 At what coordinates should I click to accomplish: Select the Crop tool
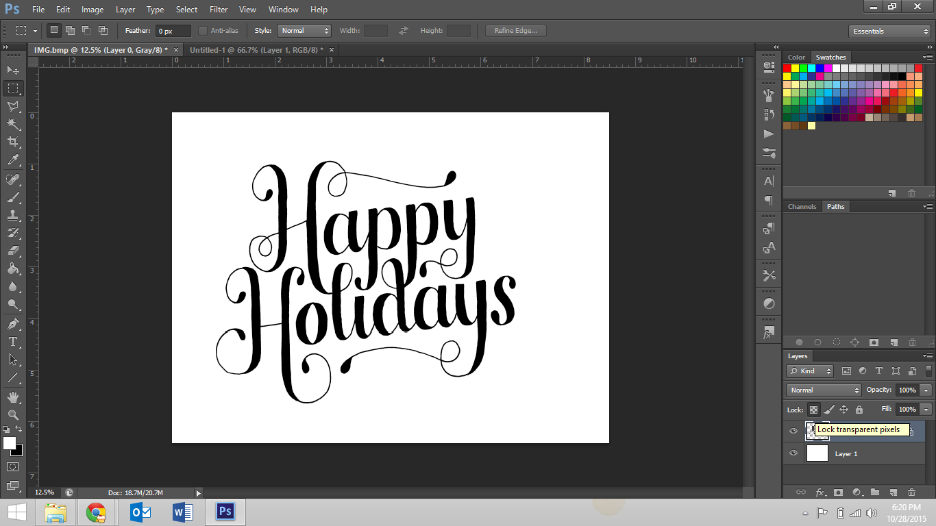[x=13, y=142]
